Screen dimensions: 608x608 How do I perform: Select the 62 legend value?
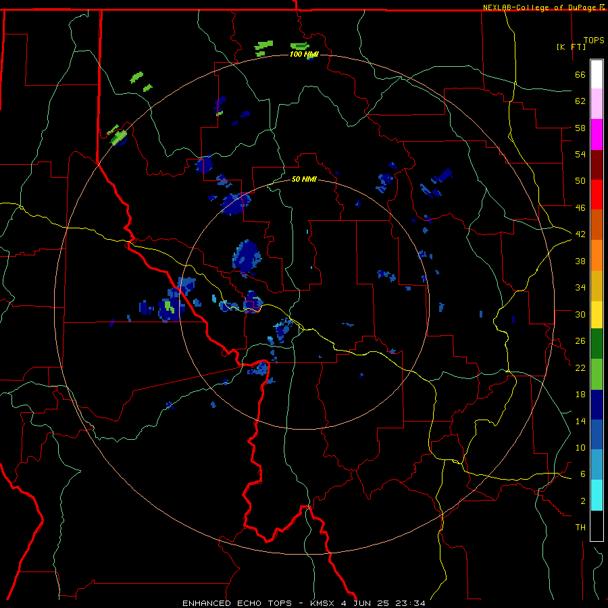click(x=580, y=101)
